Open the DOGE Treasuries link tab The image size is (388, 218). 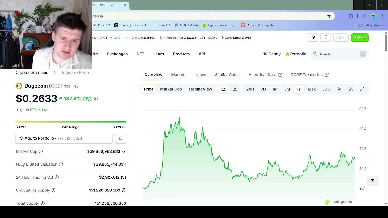tap(309, 75)
